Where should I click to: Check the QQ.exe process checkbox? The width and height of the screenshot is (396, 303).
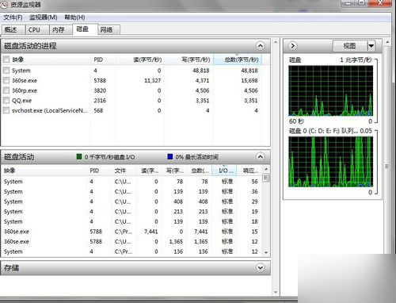(x=6, y=101)
